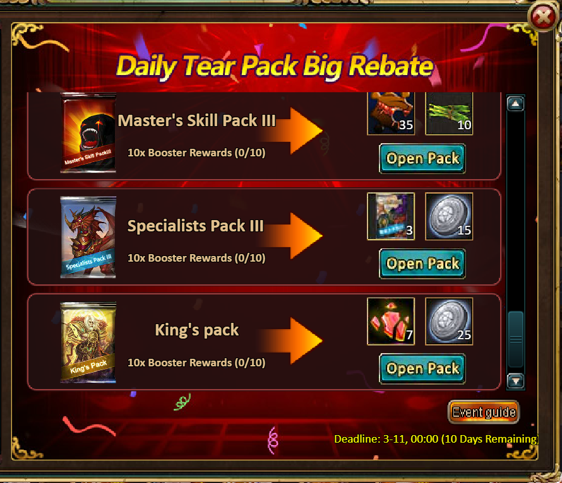The height and width of the screenshot is (483, 562).
Task: Click the Master's Skill Pack III card image
Action: 88,133
